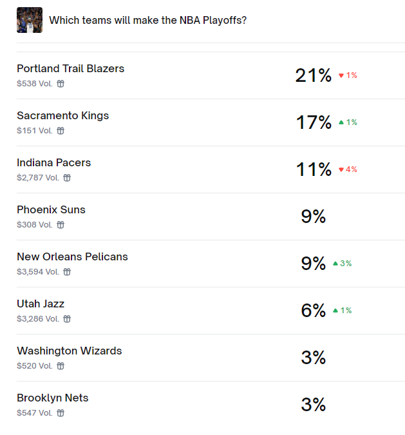Click the Portland Trail Blazers 21% probability
Screen dimensions: 405x435
[x=313, y=75]
